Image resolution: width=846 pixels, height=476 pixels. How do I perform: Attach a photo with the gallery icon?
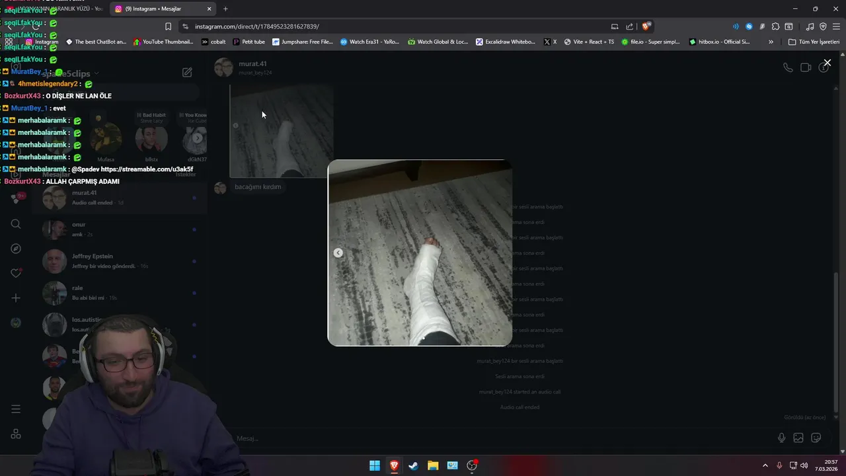pos(798,438)
